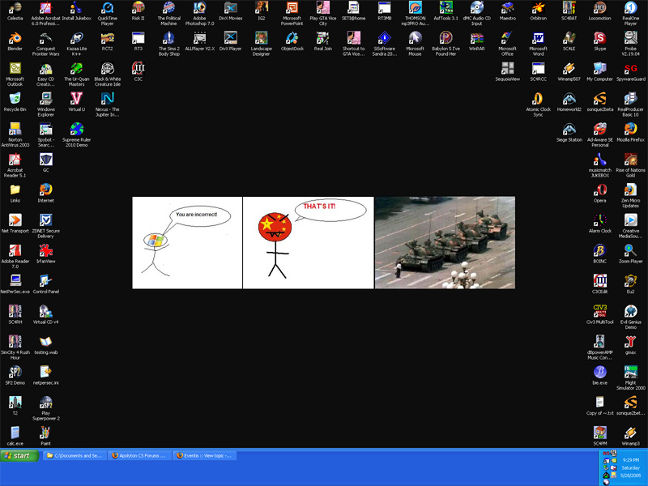Open the Paint desktop shortcut
Image resolution: width=648 pixels, height=486 pixels.
pyautogui.click(x=45, y=433)
